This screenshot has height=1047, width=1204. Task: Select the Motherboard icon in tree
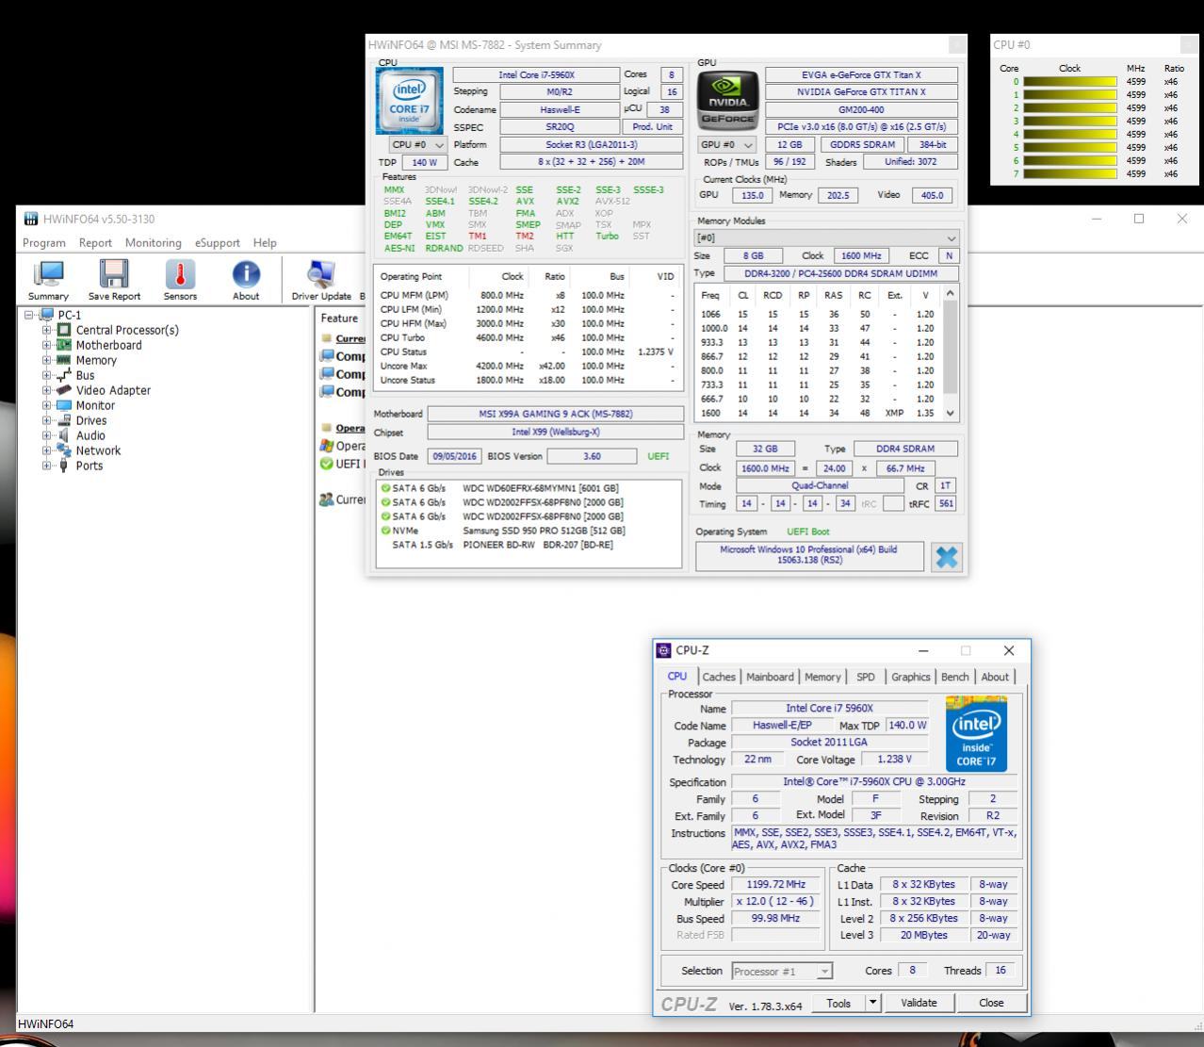point(64,345)
